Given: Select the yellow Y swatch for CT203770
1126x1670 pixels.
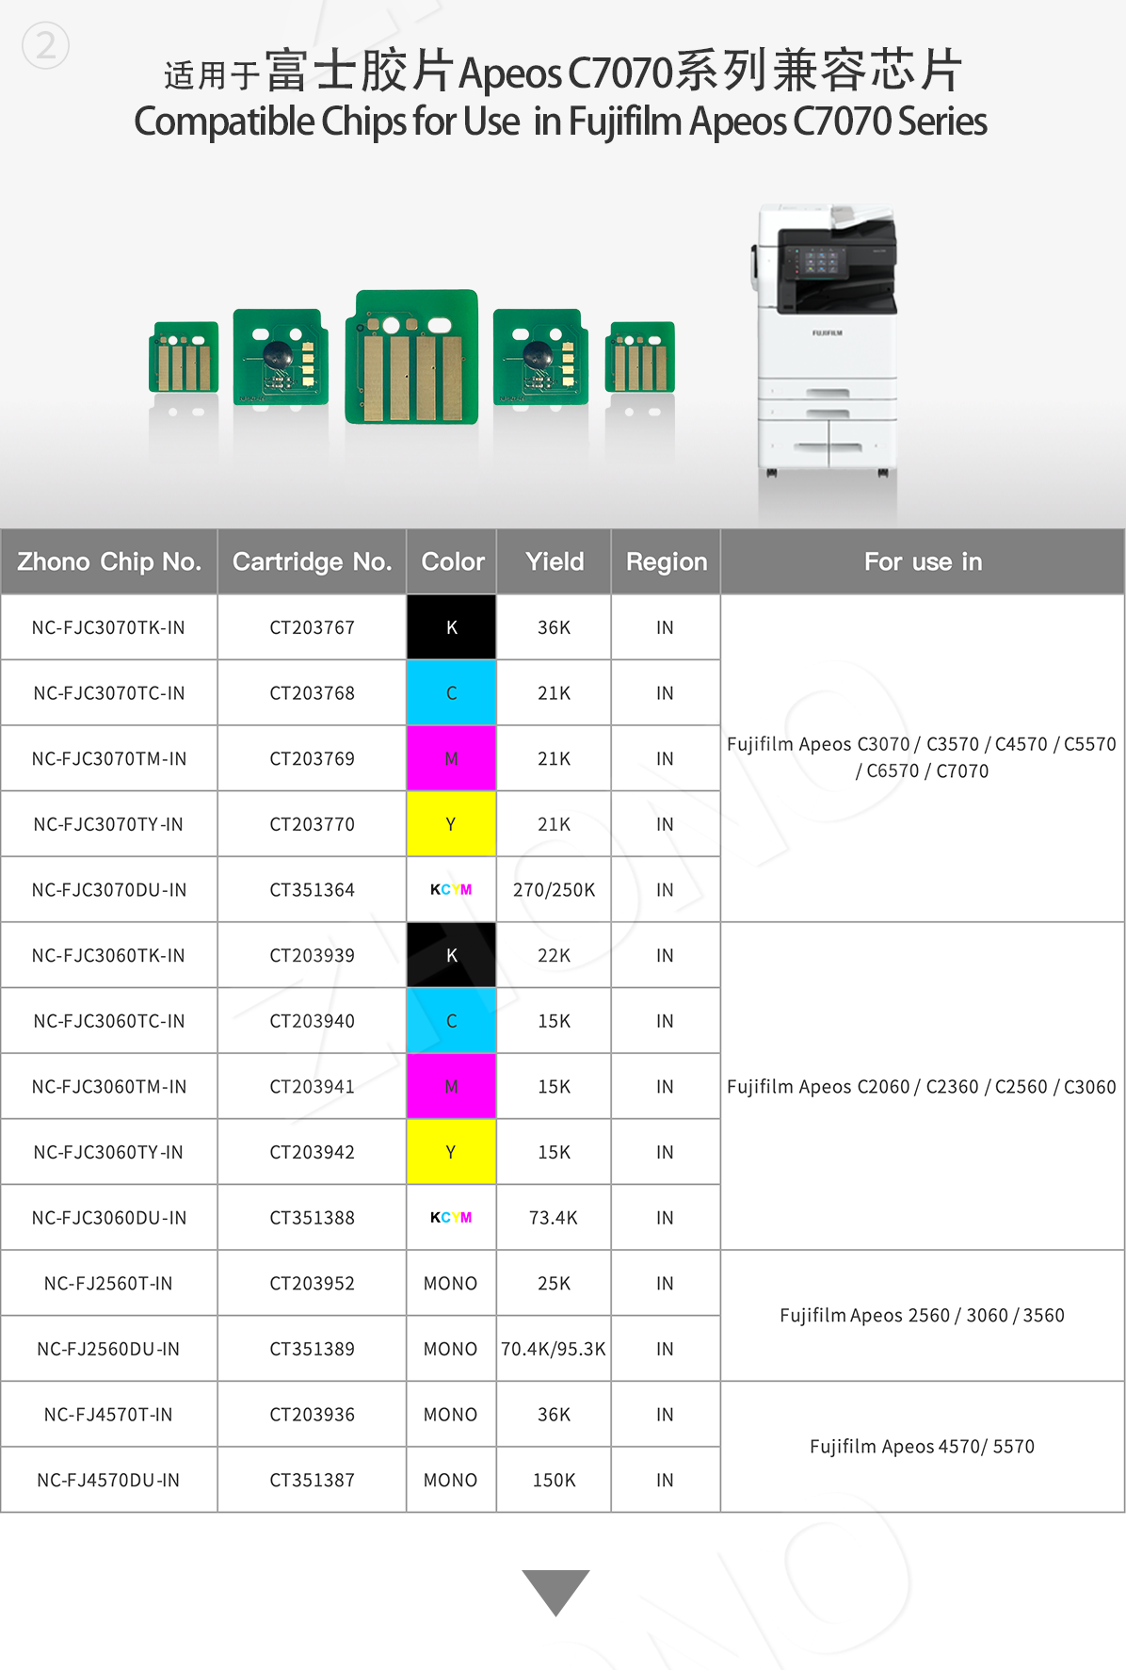Looking at the screenshot, I should click(x=451, y=824).
